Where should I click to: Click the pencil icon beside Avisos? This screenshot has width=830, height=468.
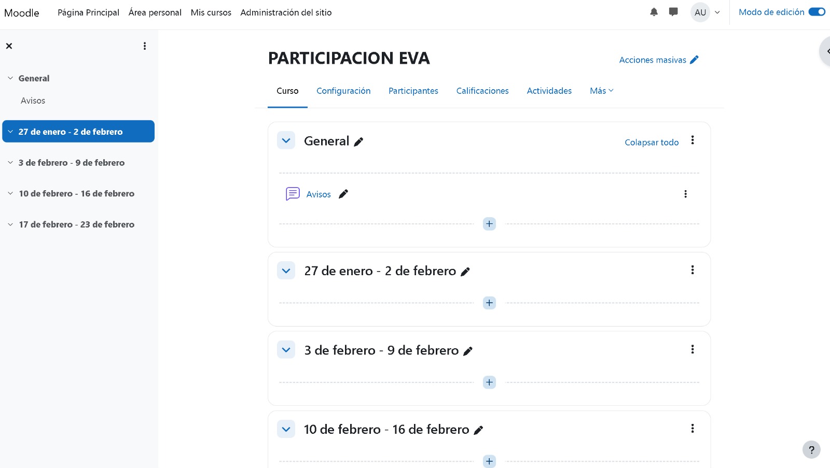point(343,194)
